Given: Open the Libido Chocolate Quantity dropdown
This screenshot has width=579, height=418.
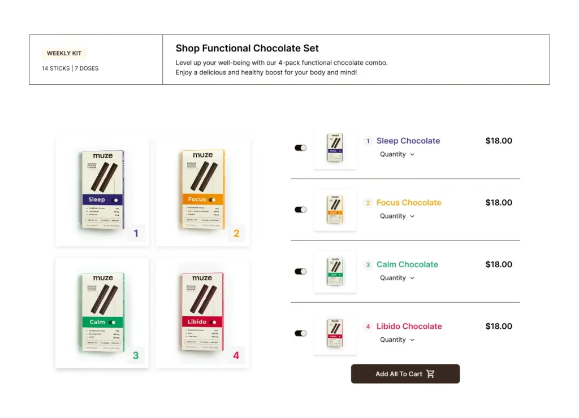Looking at the screenshot, I should pos(397,340).
